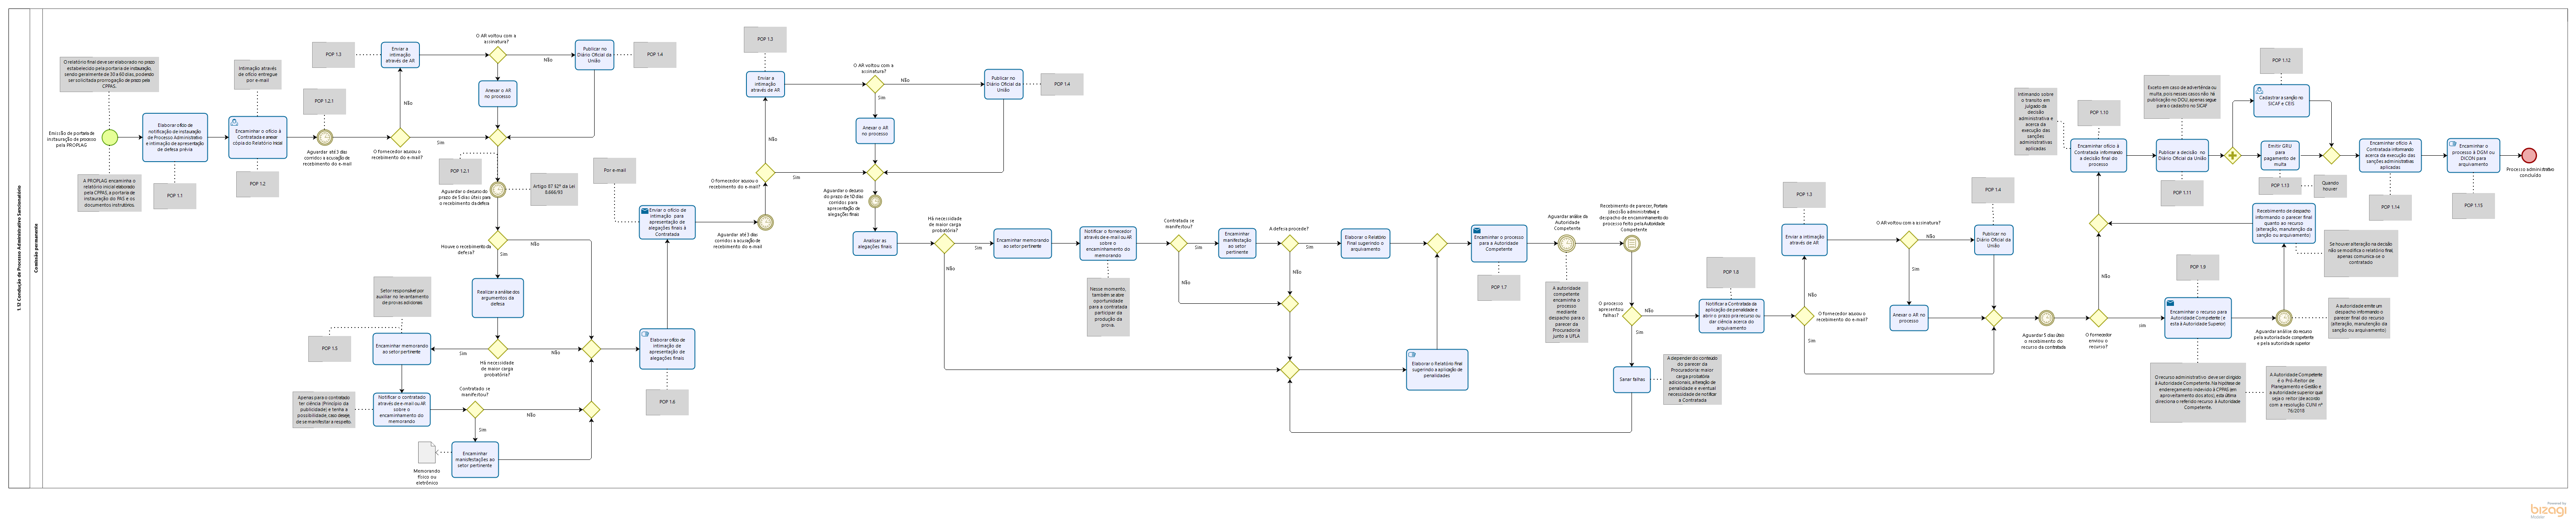This screenshot has width=2576, height=532.
Task: Select task 'Encaminhar manifestações ao setor pertinente'
Action: pos(474,459)
